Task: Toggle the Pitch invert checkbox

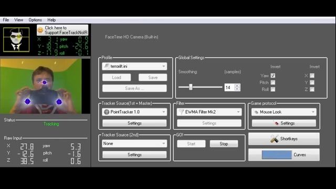Action: [273, 82]
